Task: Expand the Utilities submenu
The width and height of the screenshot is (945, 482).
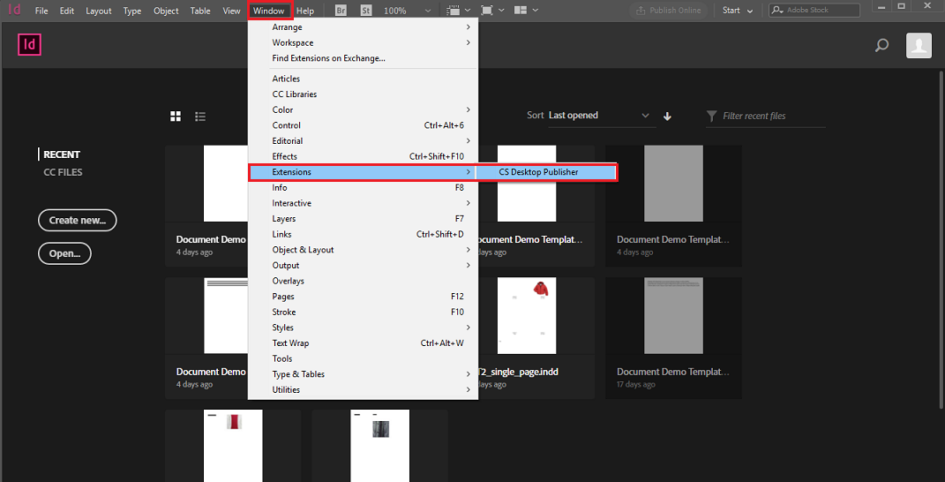Action: pos(363,389)
